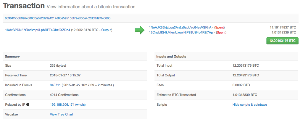Follow the Output link next to input amount
The width and height of the screenshot is (303, 122).
pyautogui.click(x=106, y=30)
